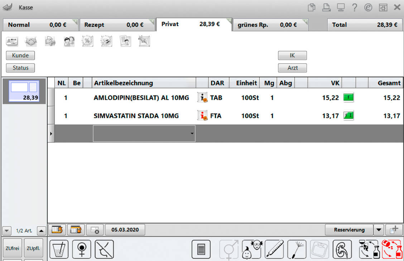Click the kidney icon in bottom bar
This screenshot has height=261, width=404.
(342, 249)
